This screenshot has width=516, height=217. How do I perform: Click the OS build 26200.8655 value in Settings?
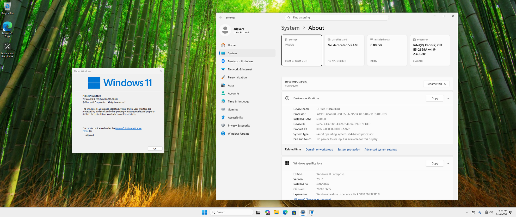[323, 189]
